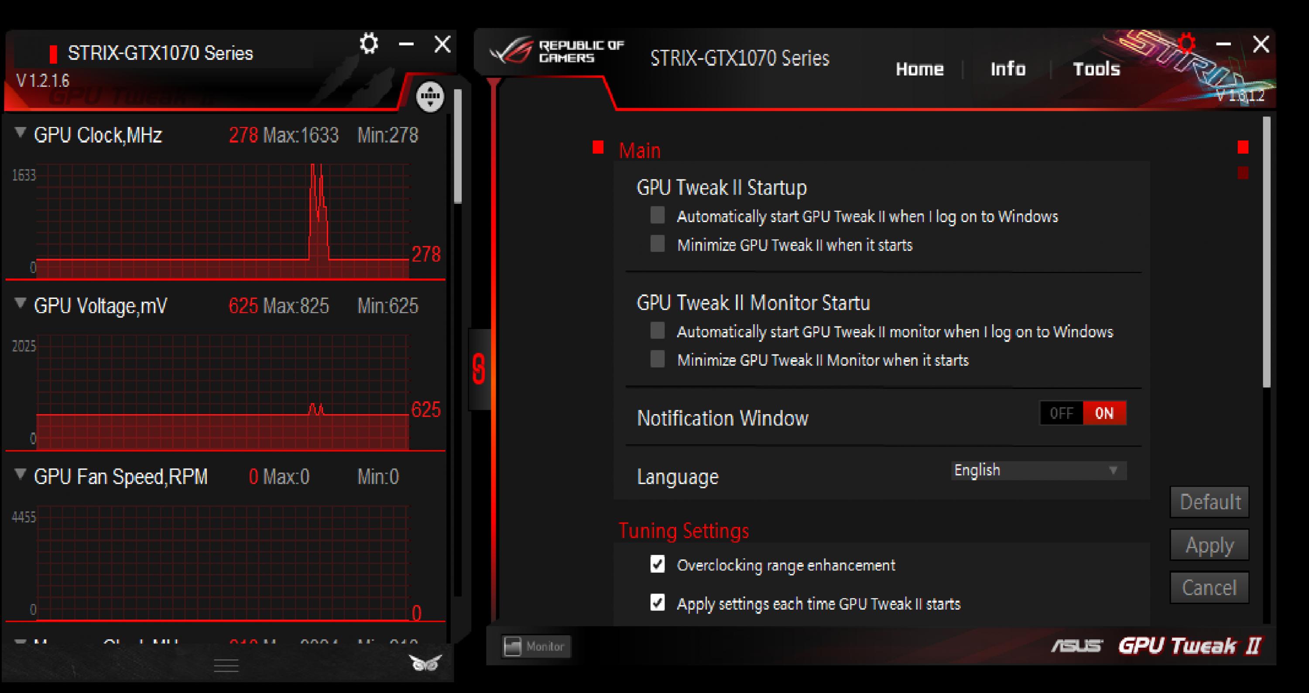Go to the Home tab
1309x693 pixels.
919,69
